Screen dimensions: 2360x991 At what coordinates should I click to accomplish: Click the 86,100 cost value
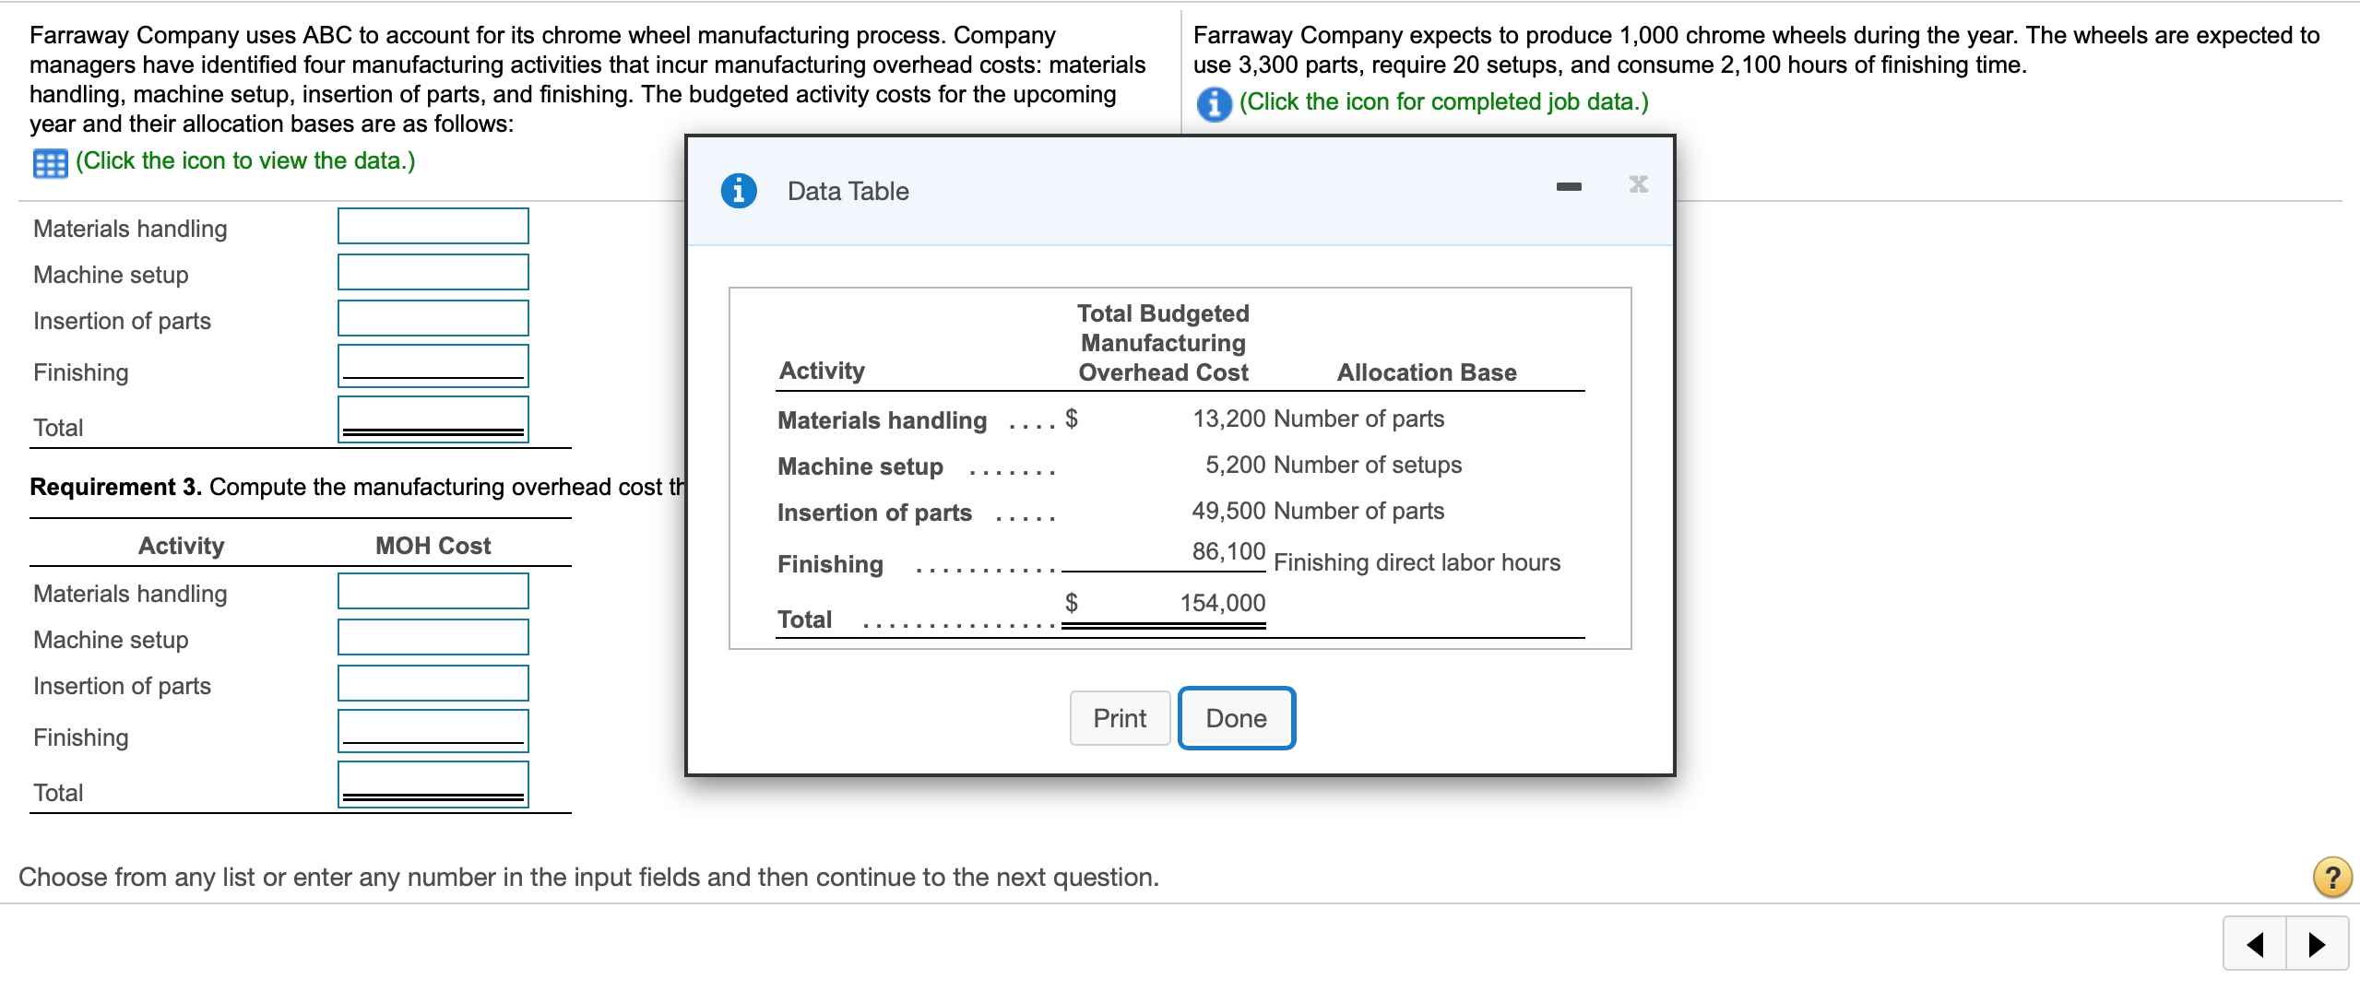tap(1228, 551)
